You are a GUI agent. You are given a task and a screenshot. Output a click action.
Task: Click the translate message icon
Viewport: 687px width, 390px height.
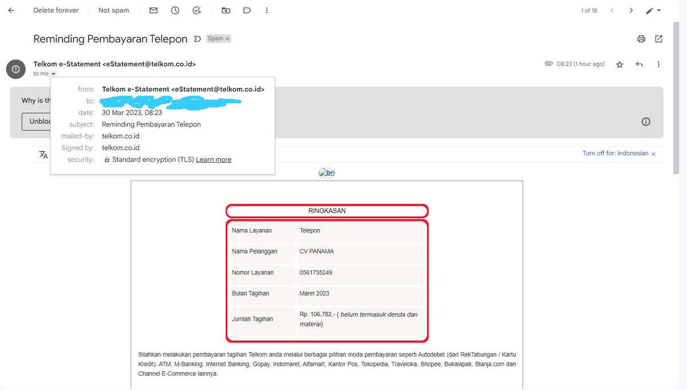(x=44, y=154)
